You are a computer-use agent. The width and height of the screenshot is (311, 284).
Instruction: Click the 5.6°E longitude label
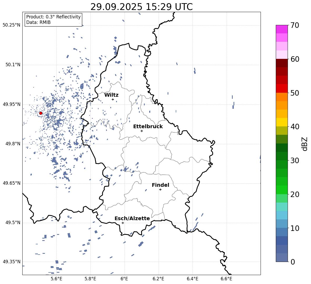(56, 279)
